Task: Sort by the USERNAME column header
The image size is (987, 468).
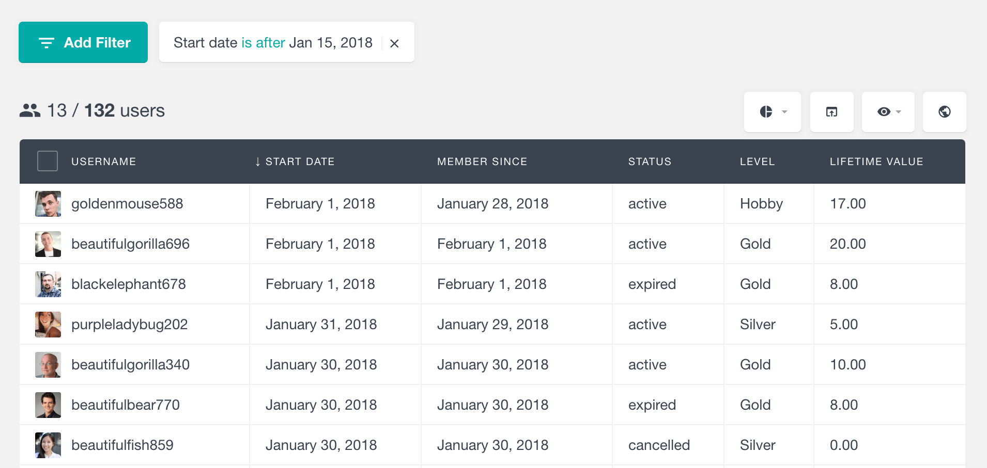Action: [x=104, y=162]
